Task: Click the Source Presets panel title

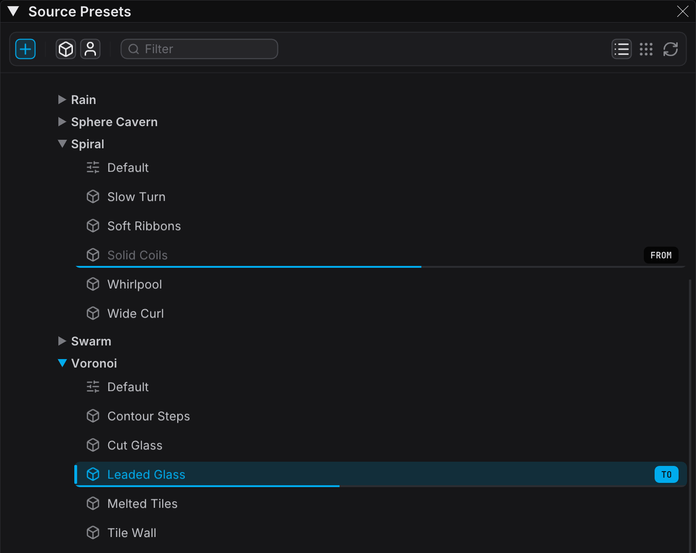Action: (80, 11)
